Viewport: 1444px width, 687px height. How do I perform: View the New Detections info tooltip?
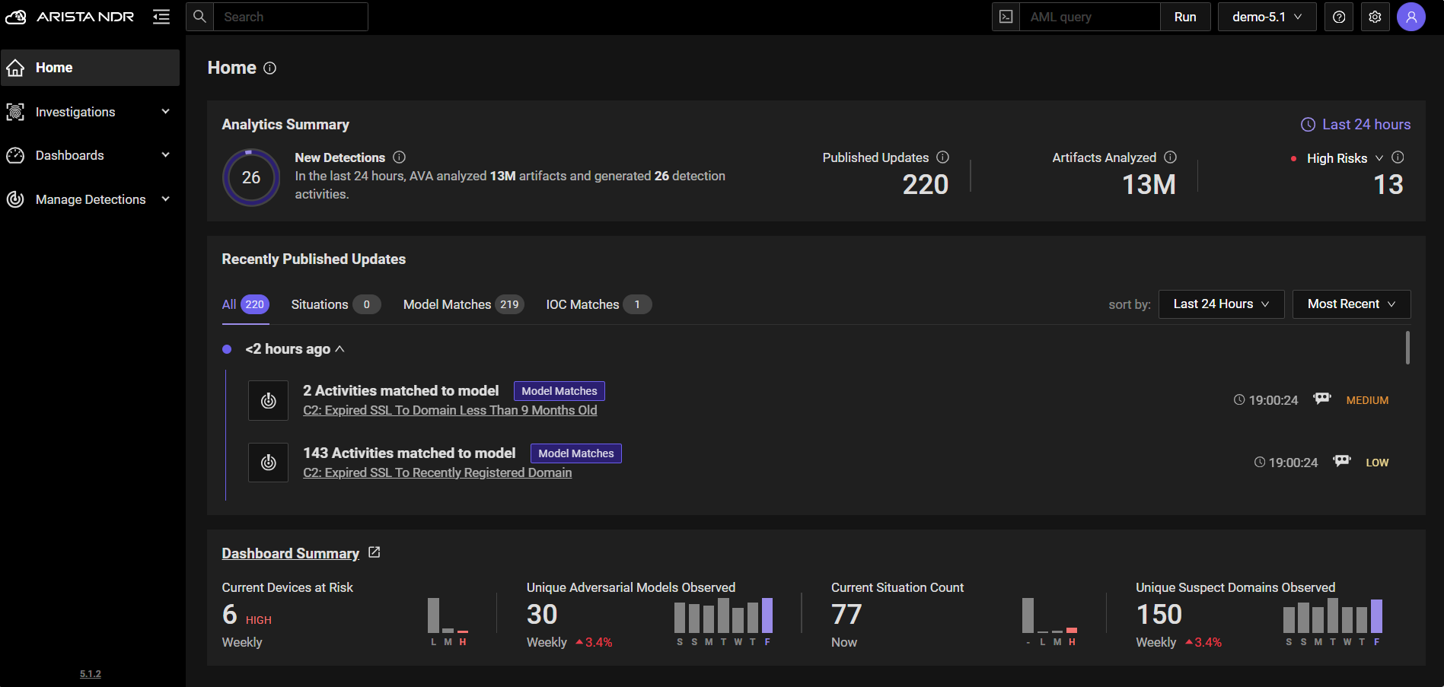click(399, 157)
